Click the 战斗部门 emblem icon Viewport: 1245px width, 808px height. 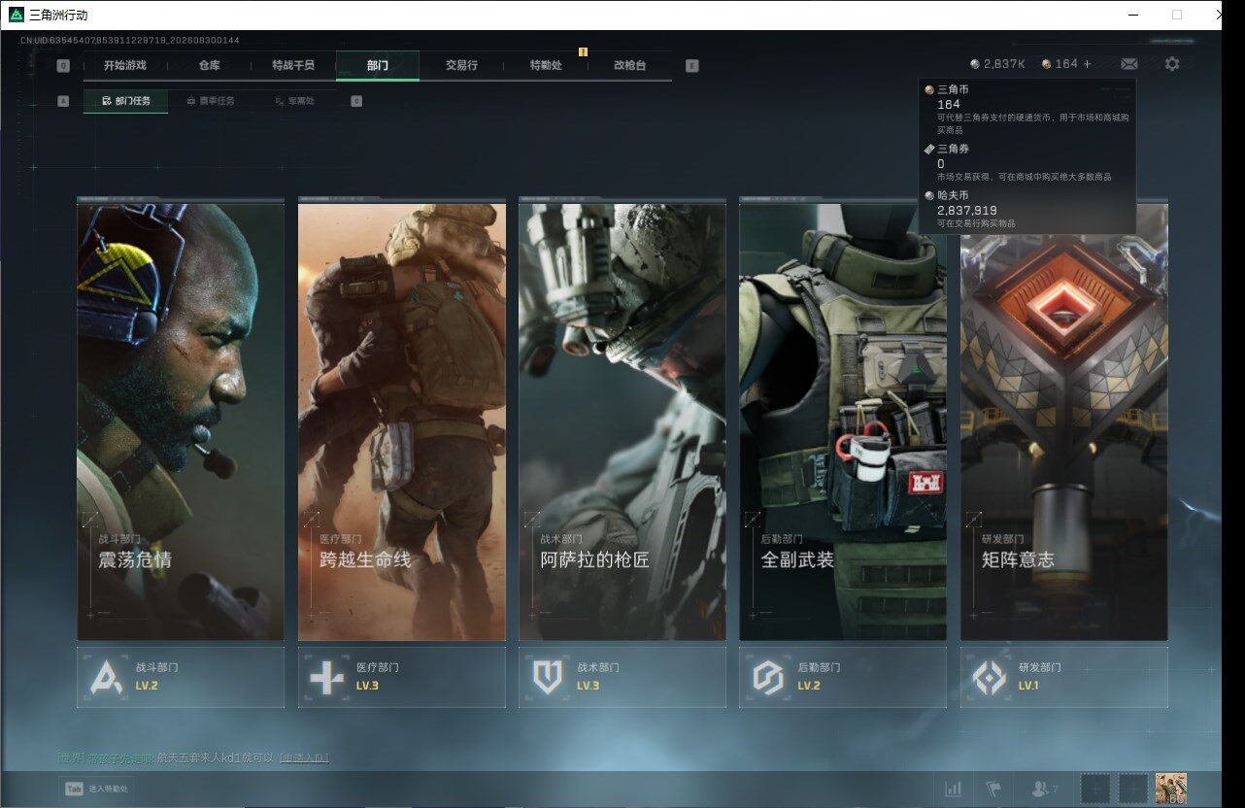click(106, 677)
